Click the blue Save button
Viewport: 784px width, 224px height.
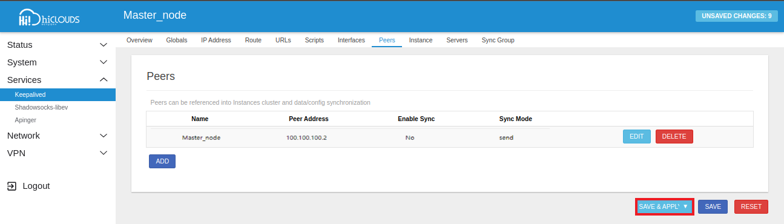click(713, 206)
